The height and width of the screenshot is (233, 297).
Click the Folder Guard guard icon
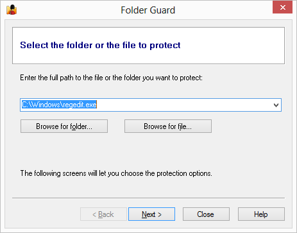coord(12,10)
